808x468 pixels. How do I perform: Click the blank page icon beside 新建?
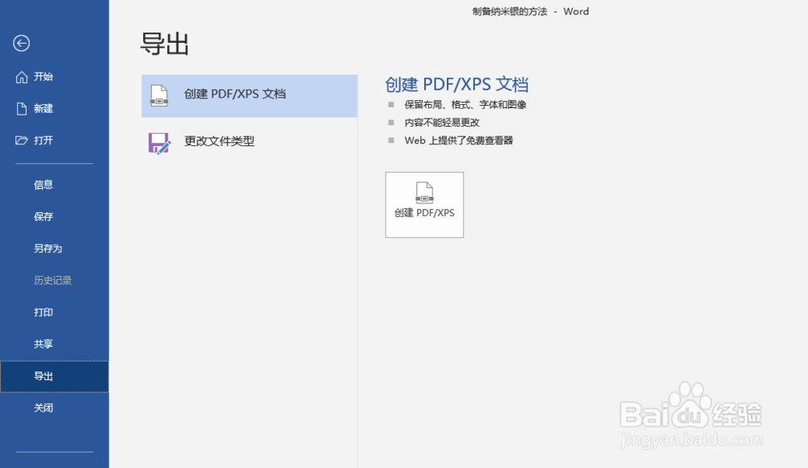(x=23, y=108)
